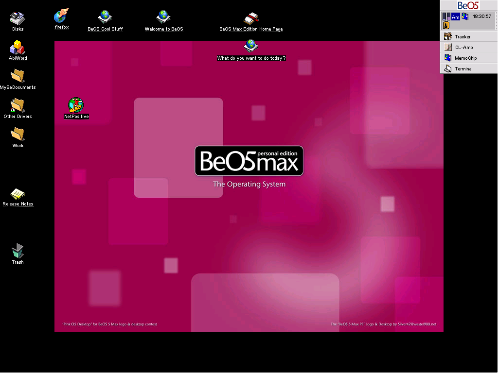Click the MemoChip replicant in the tray
498x373 pixels.
(x=465, y=17)
